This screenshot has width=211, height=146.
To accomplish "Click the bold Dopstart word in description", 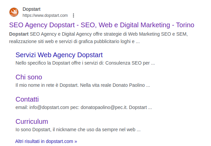I will [x=19, y=34].
